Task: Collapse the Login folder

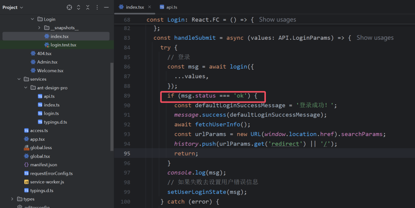Action: [32, 19]
